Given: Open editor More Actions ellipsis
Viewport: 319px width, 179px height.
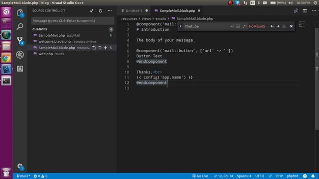Looking at the screenshot, I should pos(314,10).
